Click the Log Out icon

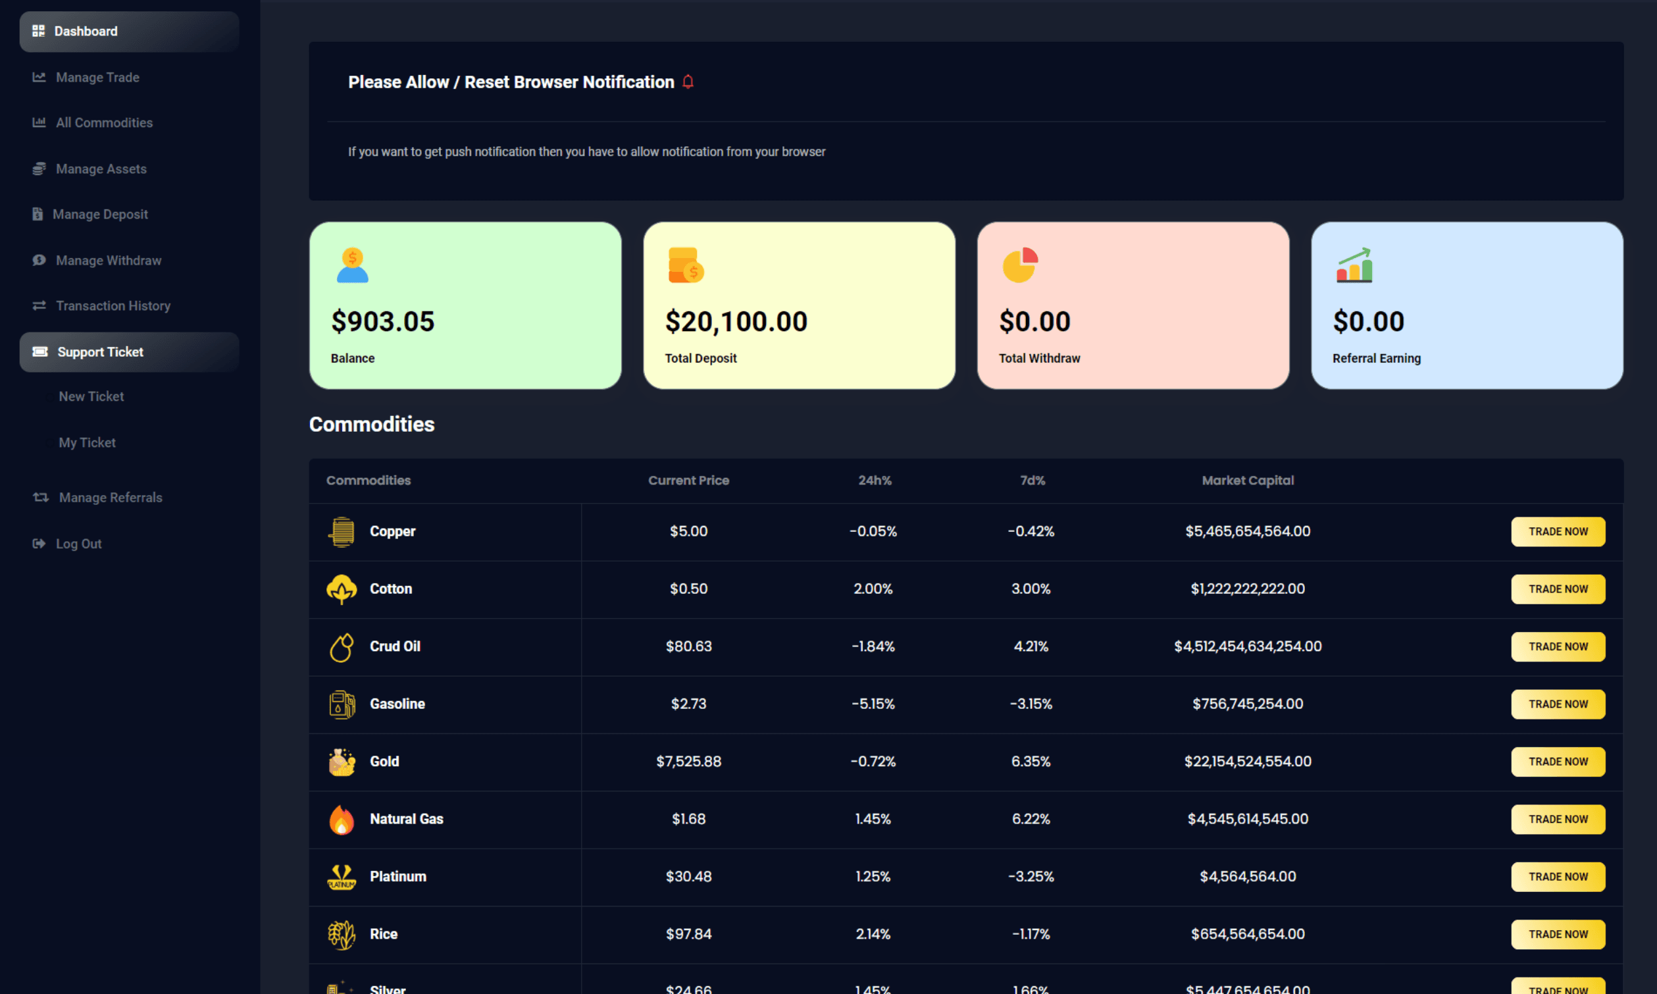[x=39, y=543]
